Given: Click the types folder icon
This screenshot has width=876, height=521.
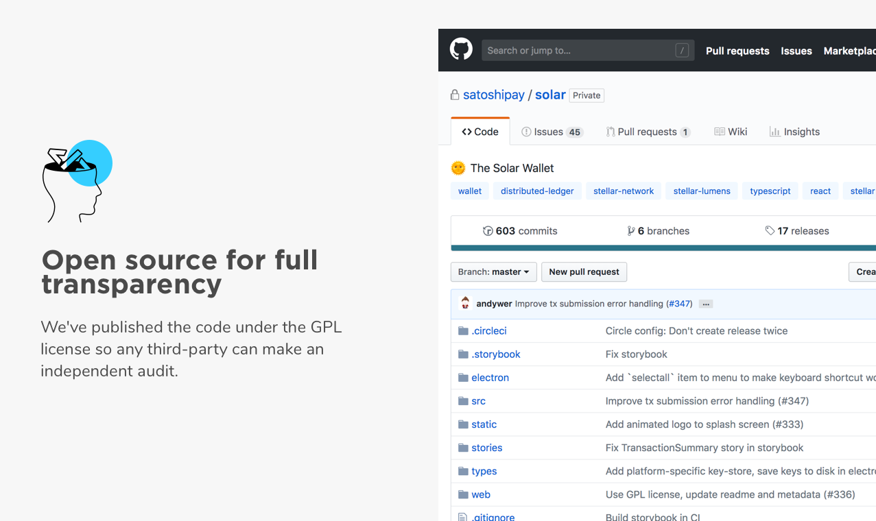Looking at the screenshot, I should click(463, 471).
